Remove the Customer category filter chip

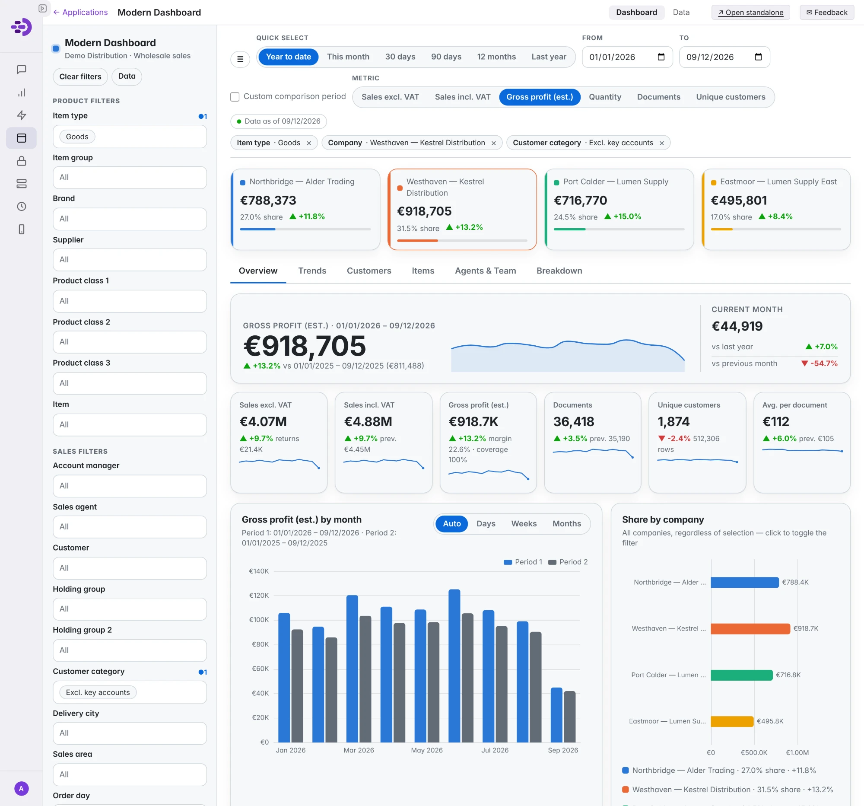(661, 143)
